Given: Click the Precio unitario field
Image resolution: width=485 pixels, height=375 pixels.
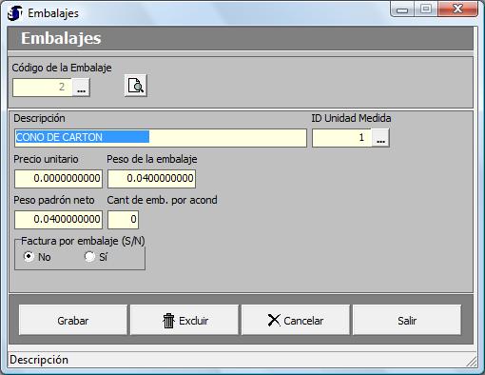Looking at the screenshot, I should pyautogui.click(x=59, y=179).
